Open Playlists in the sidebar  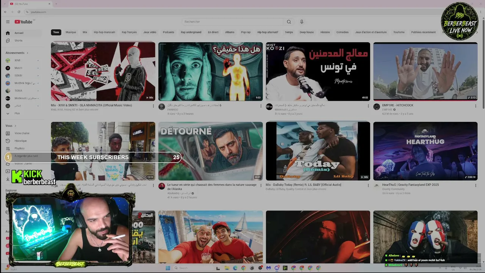[x=23, y=148]
